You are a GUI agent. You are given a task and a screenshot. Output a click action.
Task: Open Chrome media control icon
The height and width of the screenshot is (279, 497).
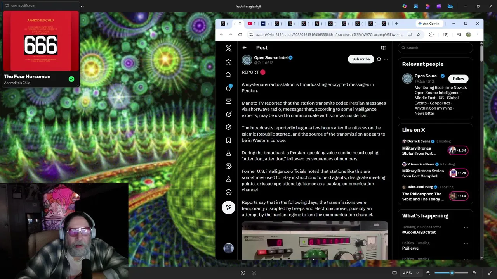pyautogui.click(x=459, y=34)
